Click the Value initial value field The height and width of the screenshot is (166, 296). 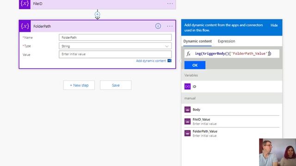[115, 54]
